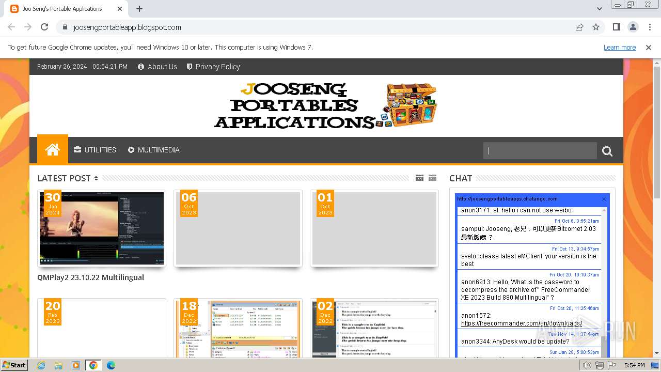Open the 02 Dec 2022 post thumbnail
Screen dimensions: 661x372
374,328
